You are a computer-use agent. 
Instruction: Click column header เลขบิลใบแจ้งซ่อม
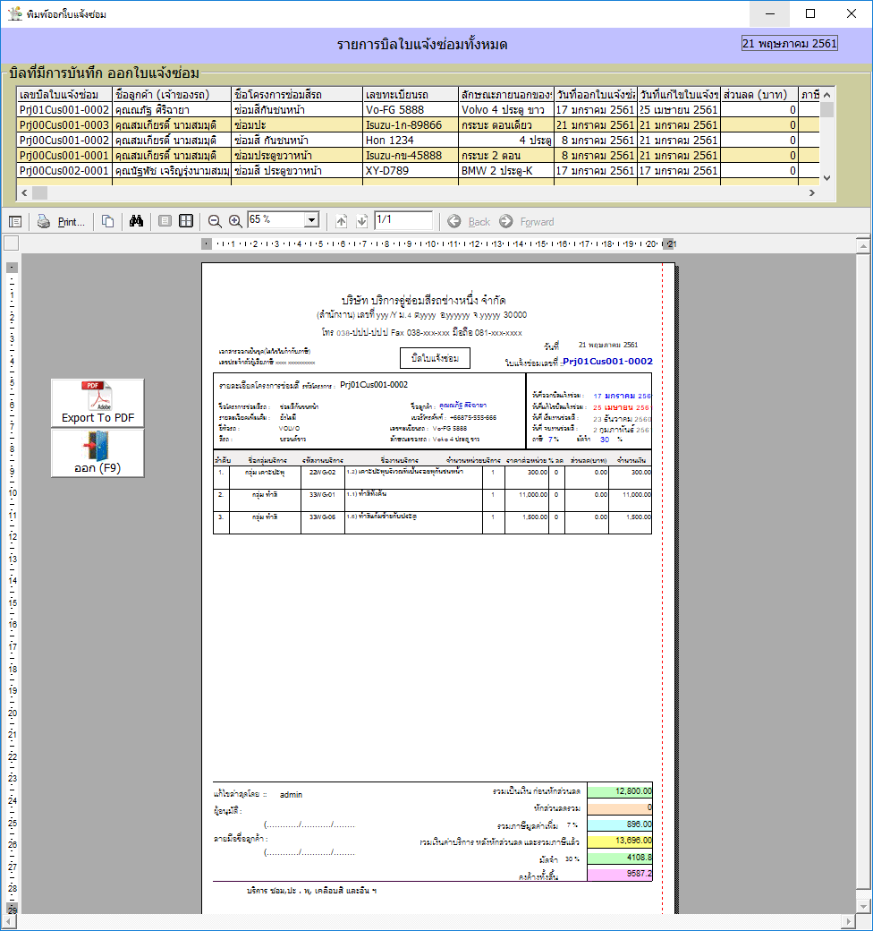pyautogui.click(x=64, y=94)
